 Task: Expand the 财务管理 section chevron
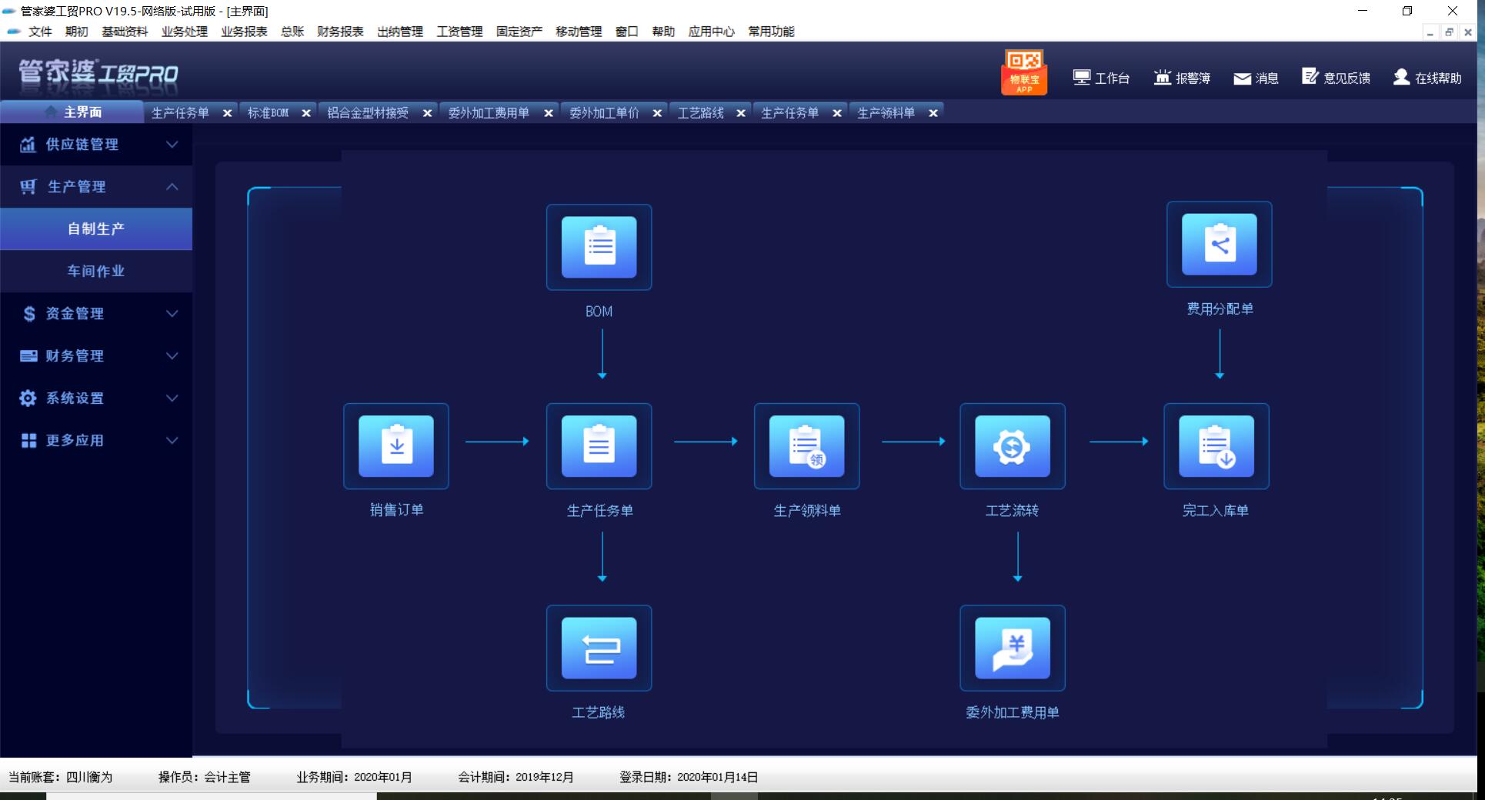pyautogui.click(x=172, y=355)
